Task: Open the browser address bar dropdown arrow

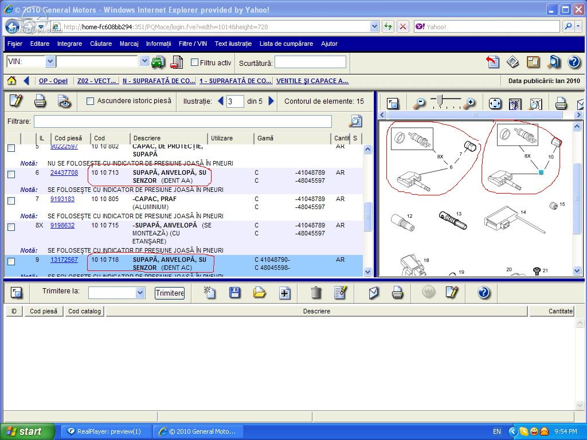Action: coord(374,26)
